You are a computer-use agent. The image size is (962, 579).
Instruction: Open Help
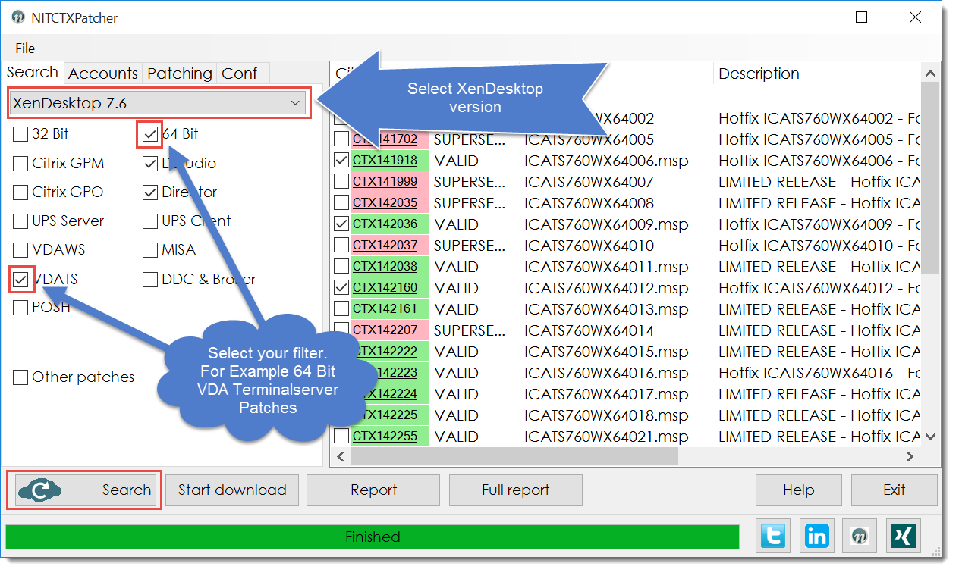(x=799, y=490)
